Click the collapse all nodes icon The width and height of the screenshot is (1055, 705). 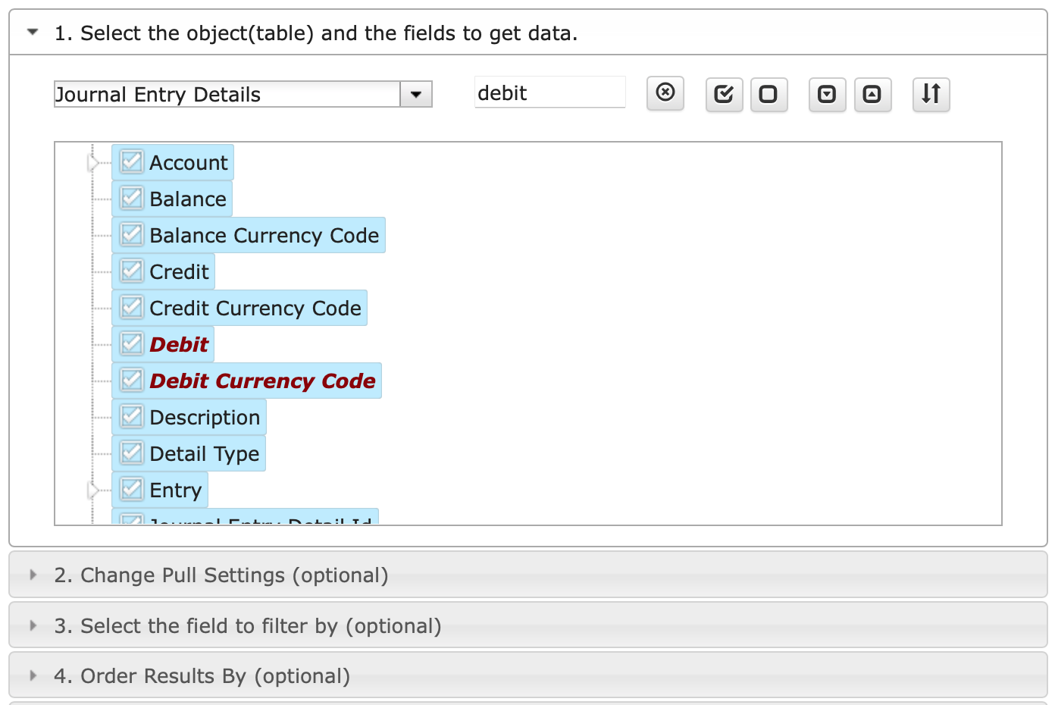coord(872,94)
